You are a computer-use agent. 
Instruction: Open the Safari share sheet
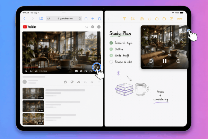(86, 18)
